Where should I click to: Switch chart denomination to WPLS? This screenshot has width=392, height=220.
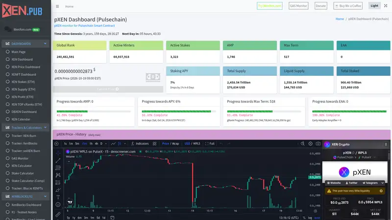click(196, 144)
